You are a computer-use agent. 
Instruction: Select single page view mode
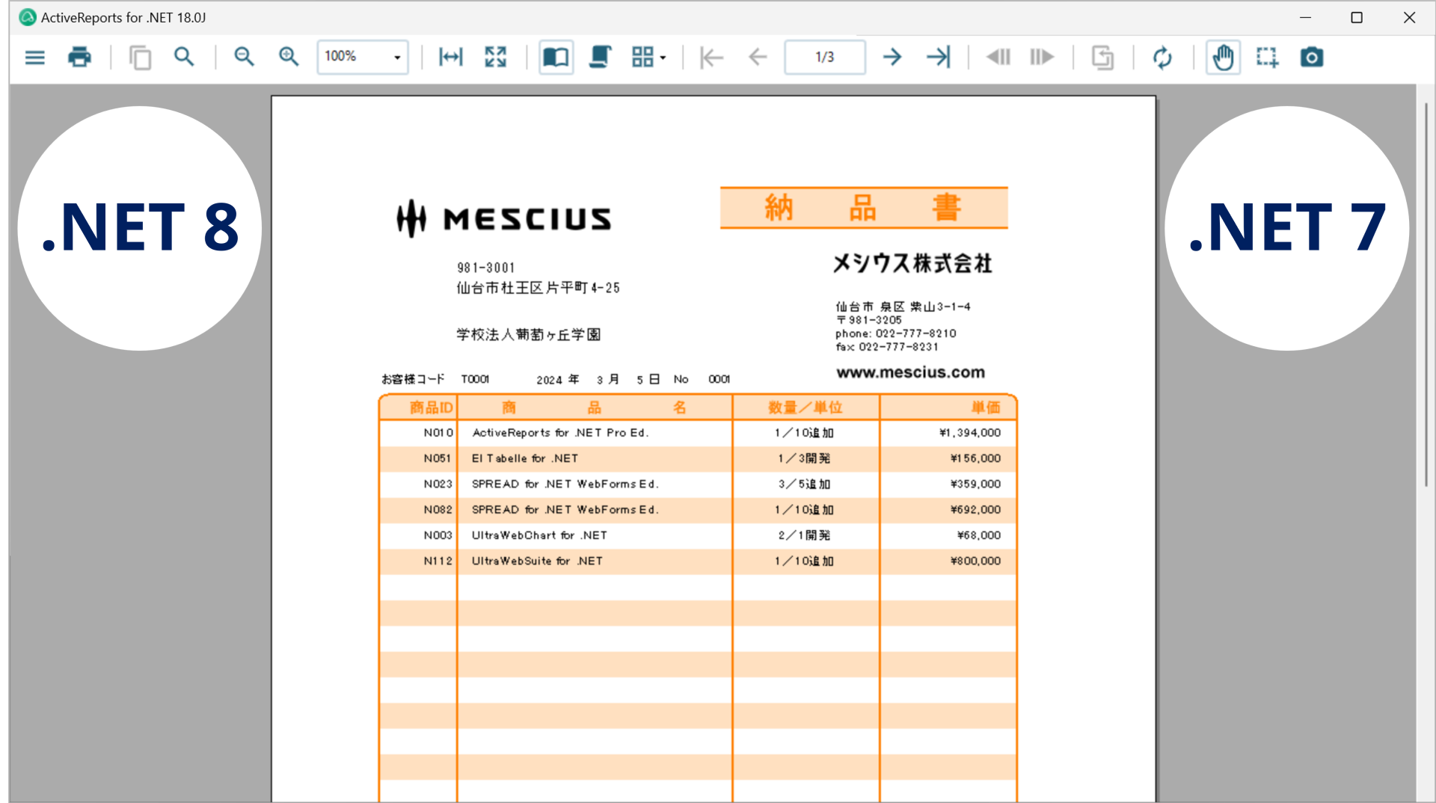(x=556, y=57)
